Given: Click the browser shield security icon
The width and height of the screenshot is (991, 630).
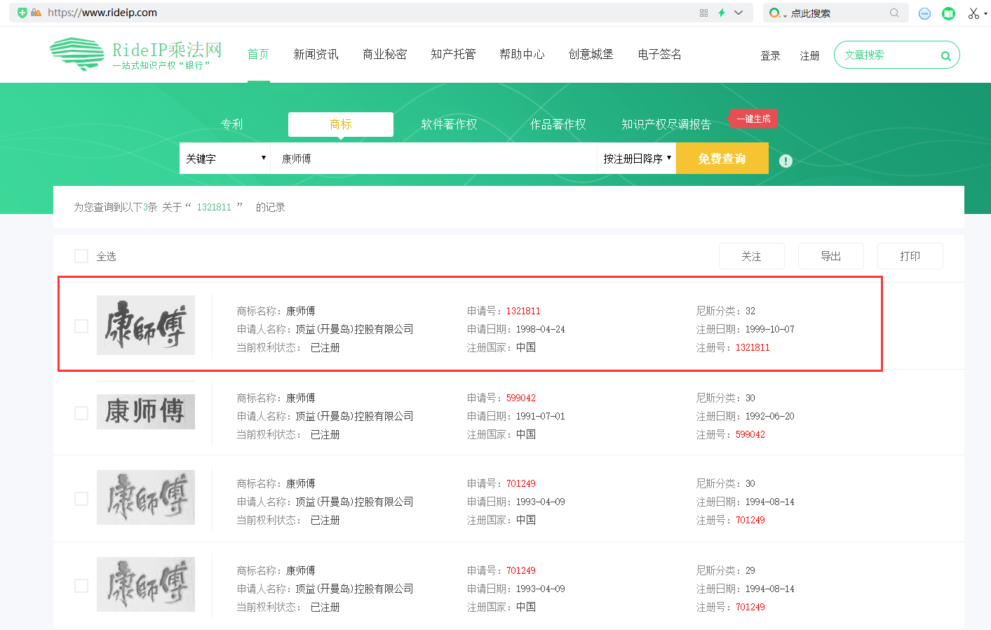Looking at the screenshot, I should [22, 13].
